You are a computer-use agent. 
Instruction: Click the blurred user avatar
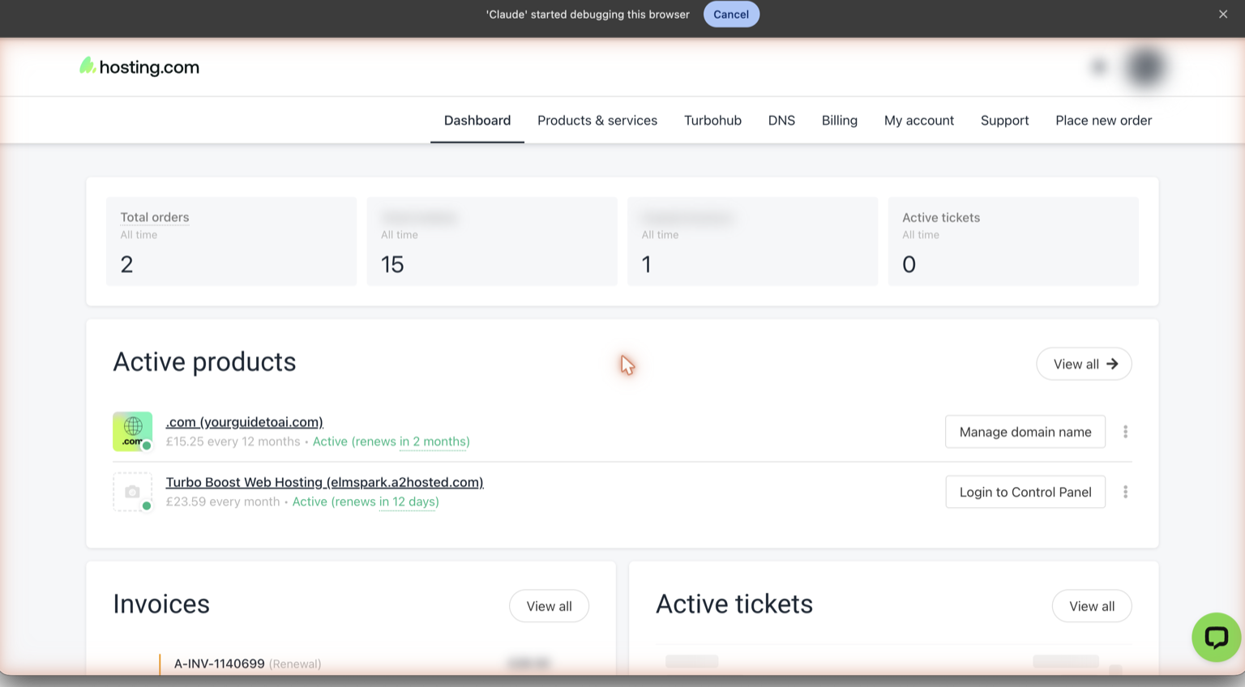tap(1145, 67)
